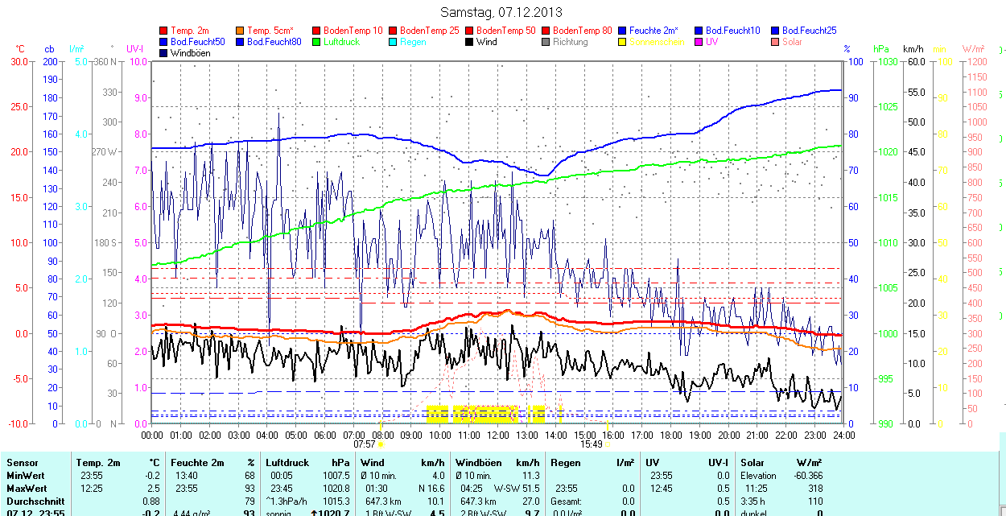The width and height of the screenshot is (1006, 516).
Task: Click the Solar legend label
Action: [x=792, y=42]
